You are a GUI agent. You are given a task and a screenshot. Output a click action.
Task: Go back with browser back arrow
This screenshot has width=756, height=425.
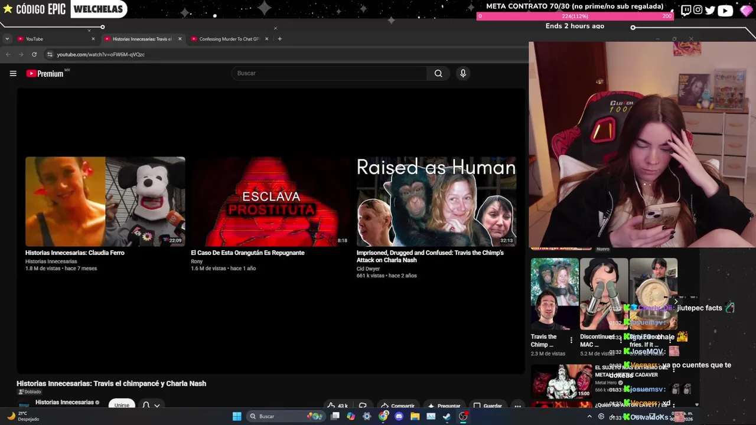coord(8,54)
